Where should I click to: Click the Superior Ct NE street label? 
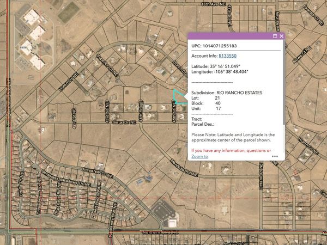pos(107,65)
